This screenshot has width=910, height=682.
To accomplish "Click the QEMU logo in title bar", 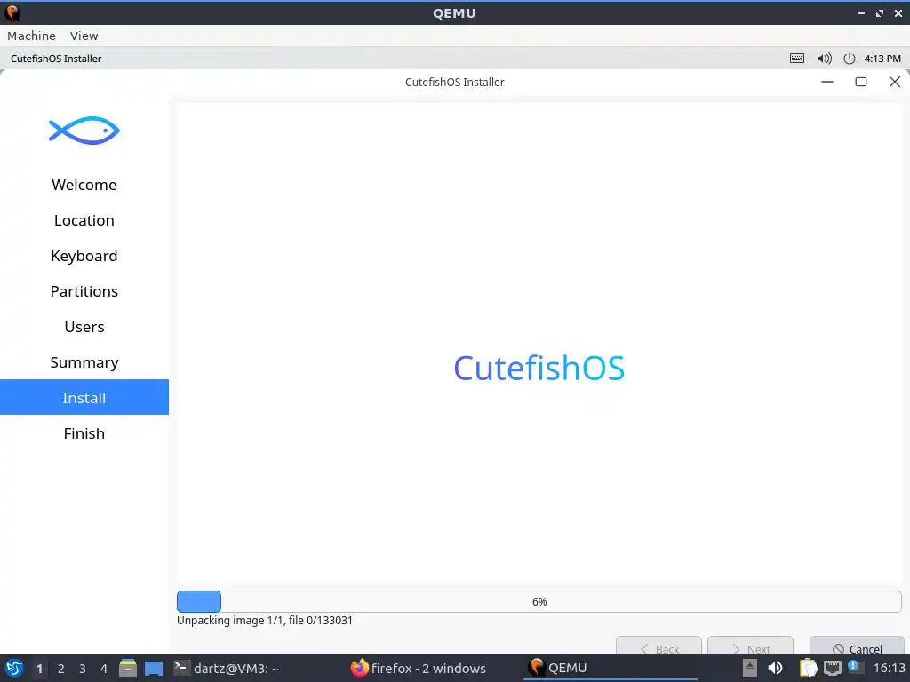I will click(12, 12).
